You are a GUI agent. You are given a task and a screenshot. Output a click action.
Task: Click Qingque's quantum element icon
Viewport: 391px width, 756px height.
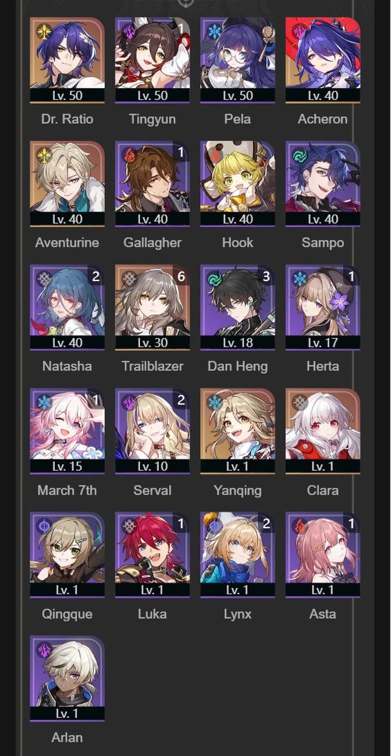[43, 526]
